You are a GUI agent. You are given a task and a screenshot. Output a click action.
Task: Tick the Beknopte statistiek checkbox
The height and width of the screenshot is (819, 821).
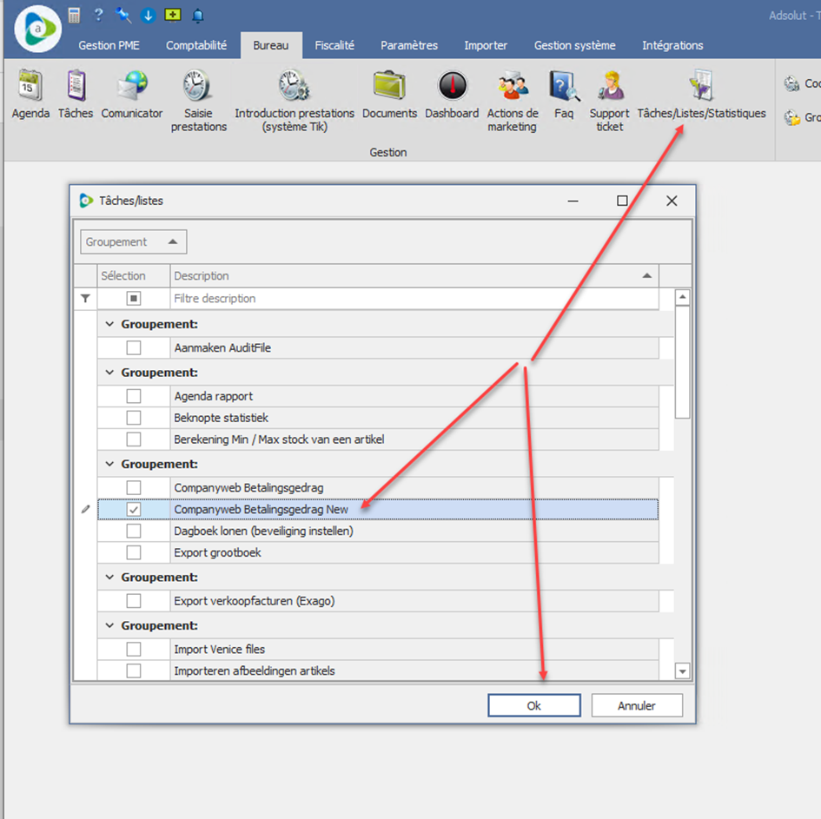(134, 418)
